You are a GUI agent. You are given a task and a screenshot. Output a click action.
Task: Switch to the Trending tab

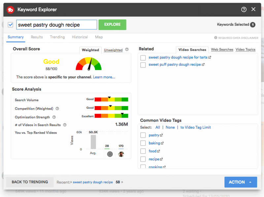(57, 37)
